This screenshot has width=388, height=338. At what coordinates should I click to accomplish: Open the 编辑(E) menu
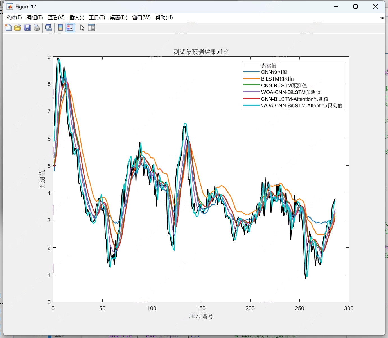(35, 18)
